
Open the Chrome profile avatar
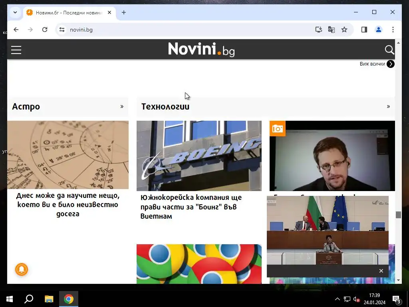(x=379, y=30)
